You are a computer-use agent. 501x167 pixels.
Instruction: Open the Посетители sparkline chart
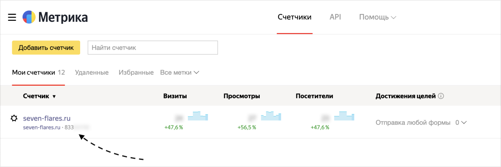[344, 116]
